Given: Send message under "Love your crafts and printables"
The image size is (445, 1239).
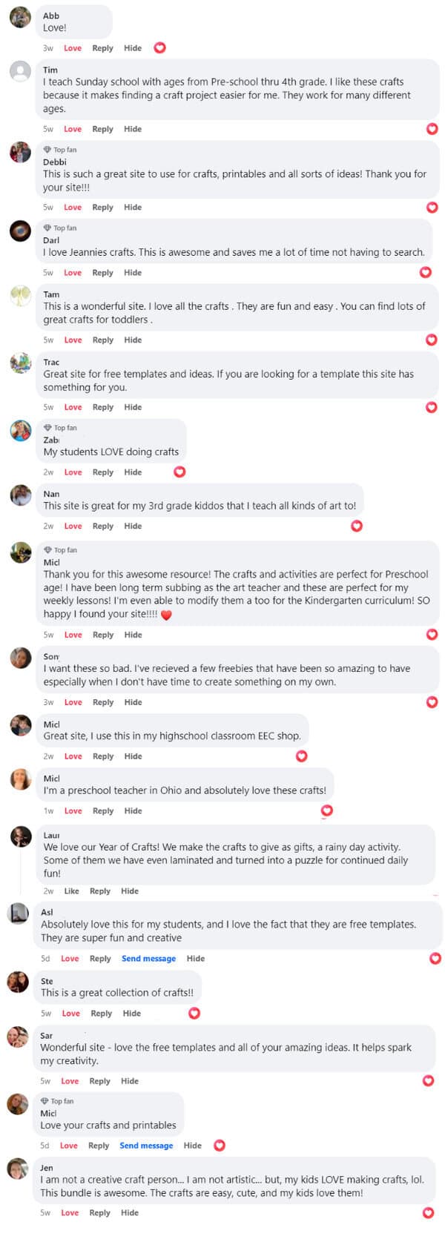Looking at the screenshot, I should (146, 1146).
